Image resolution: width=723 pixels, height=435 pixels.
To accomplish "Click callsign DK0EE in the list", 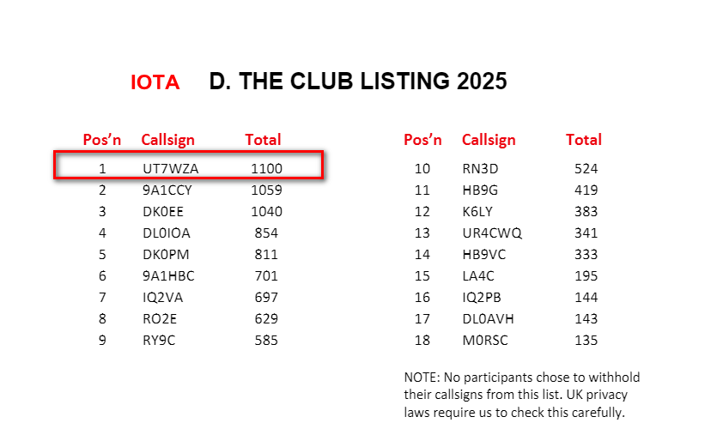I will tap(163, 212).
